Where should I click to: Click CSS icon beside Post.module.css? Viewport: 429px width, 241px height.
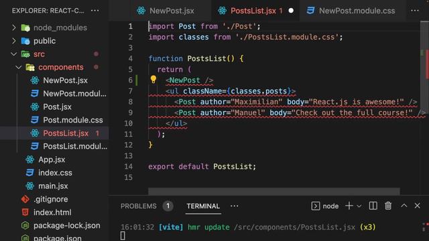point(35,120)
